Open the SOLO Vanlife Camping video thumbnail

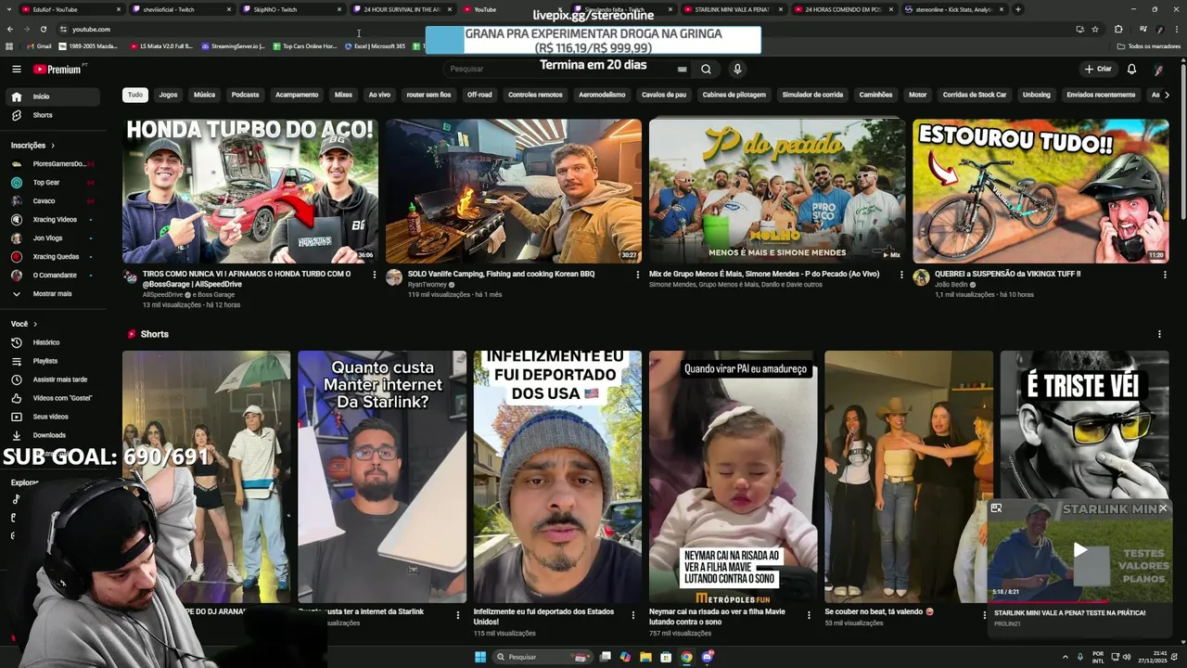pos(514,191)
